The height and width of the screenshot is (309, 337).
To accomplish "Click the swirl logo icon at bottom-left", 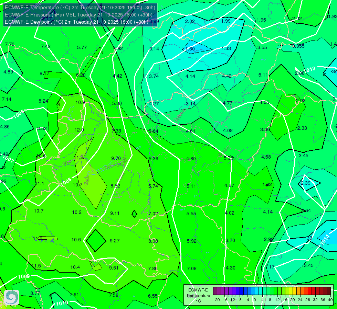I will click(x=12, y=297).
